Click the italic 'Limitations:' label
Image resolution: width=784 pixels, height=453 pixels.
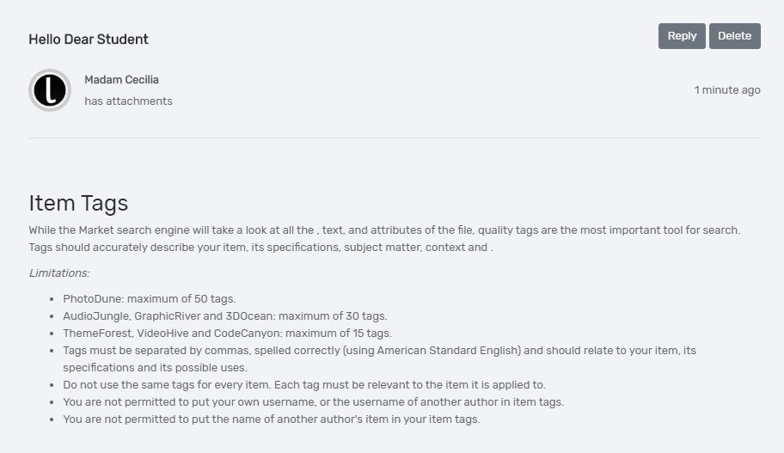pos(59,273)
